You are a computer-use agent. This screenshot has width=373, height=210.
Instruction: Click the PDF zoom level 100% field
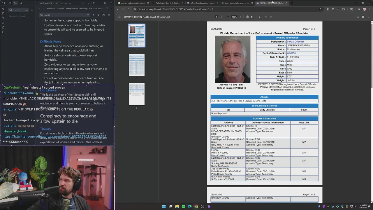pos(234,17)
